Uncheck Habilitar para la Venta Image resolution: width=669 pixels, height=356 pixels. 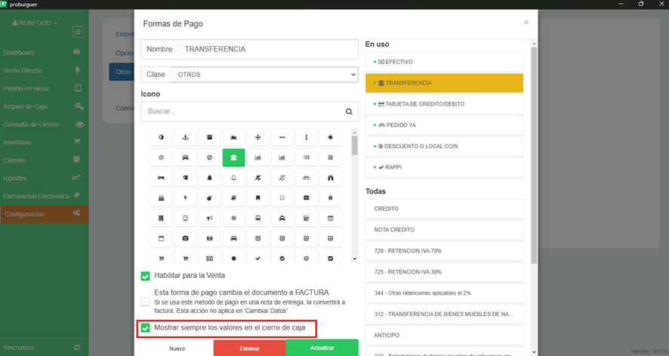click(146, 276)
